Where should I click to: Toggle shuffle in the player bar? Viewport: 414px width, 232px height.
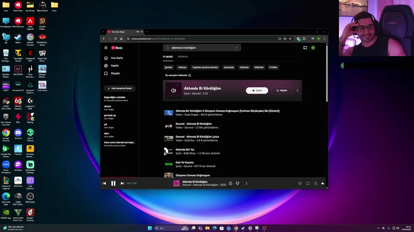[315, 183]
